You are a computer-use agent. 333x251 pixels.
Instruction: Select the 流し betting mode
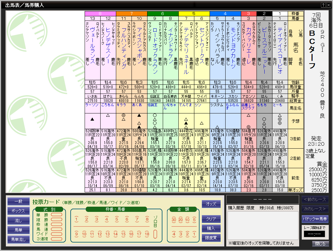[x=18, y=221]
